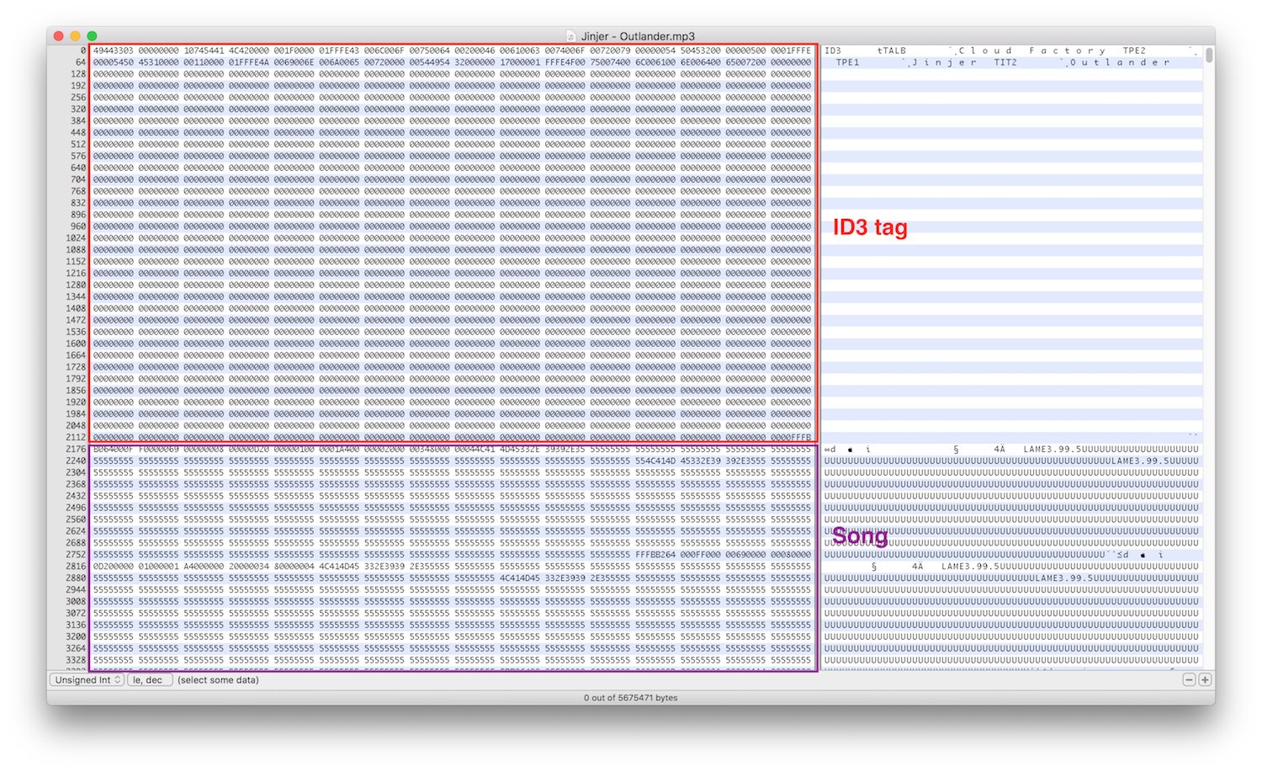
Task: Click the vertical scrollbar thumb
Action: point(1209,56)
